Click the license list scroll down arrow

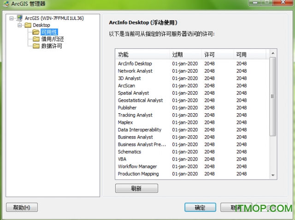(x=273, y=175)
